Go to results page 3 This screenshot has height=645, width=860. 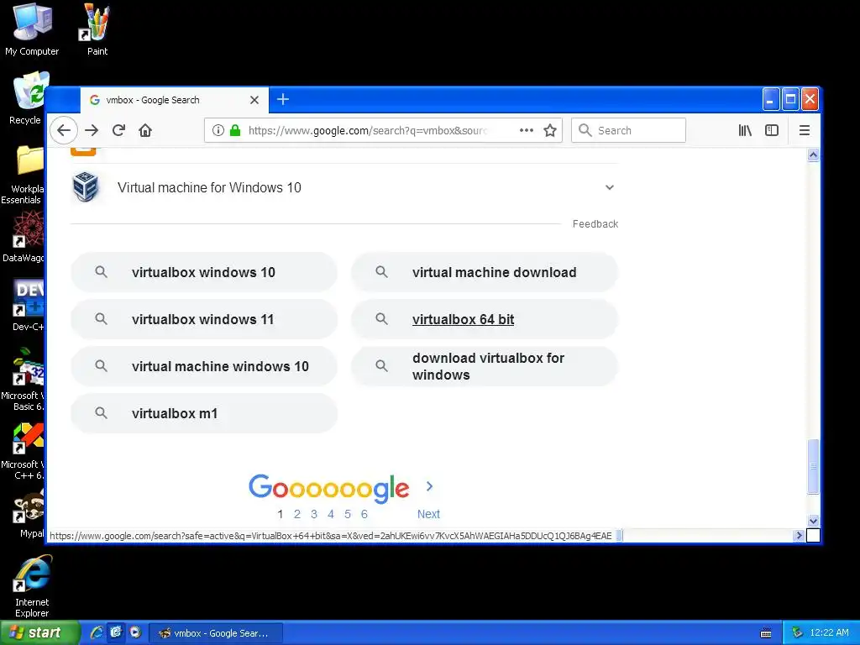coord(314,514)
